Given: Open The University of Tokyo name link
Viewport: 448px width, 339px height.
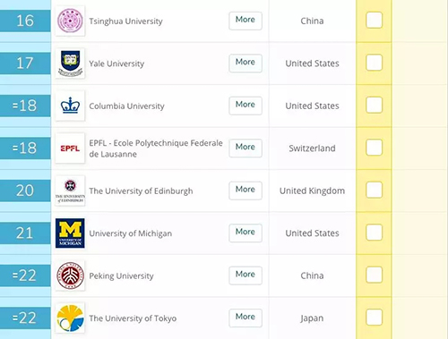Looking at the screenshot, I should coord(133,318).
